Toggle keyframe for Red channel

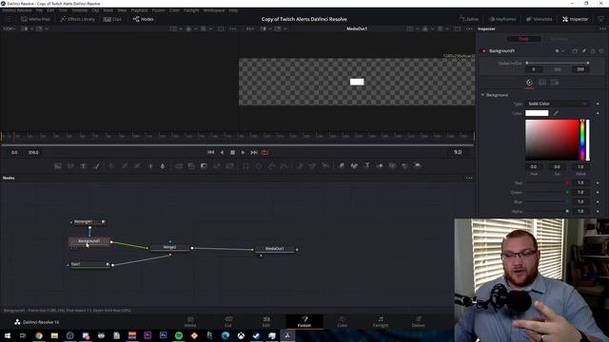(598, 182)
